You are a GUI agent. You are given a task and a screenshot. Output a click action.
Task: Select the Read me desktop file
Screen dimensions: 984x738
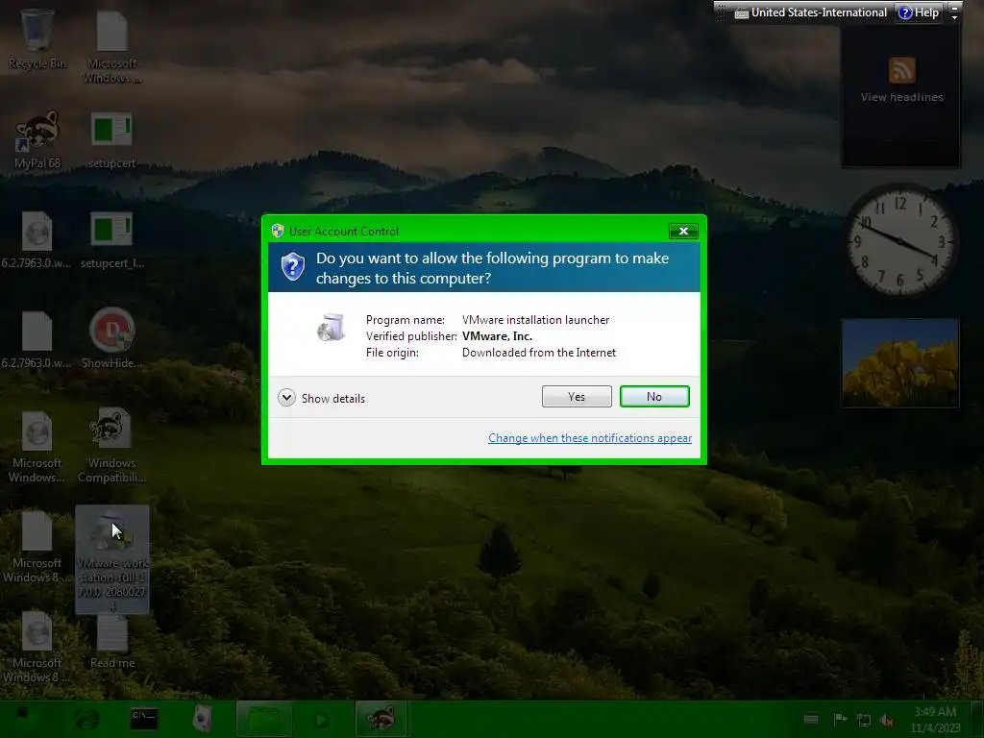(112, 641)
